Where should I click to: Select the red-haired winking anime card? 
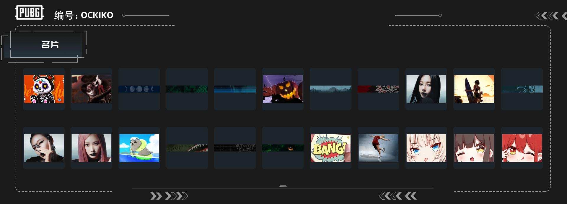tap(522, 148)
